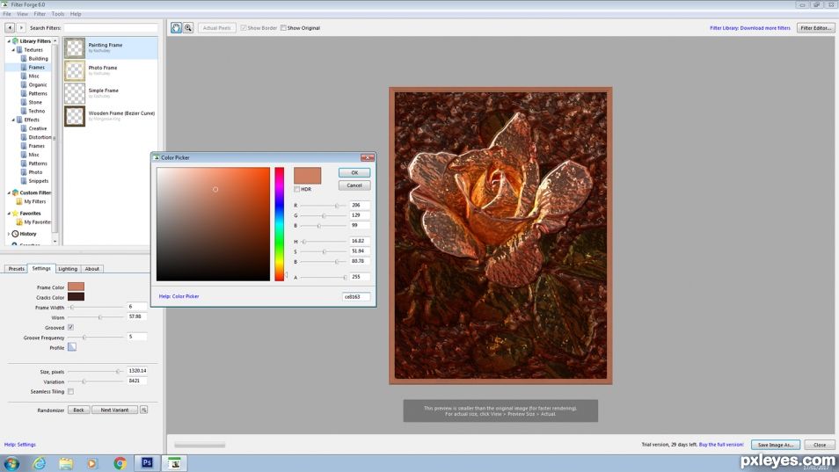Click the History clock icon
This screenshot has width=839, height=472.
15,234
